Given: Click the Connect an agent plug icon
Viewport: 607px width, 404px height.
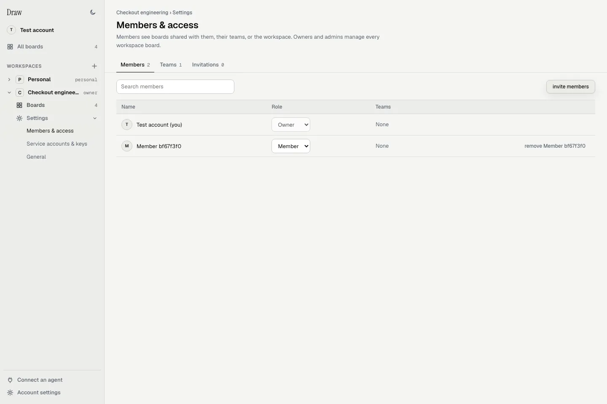Looking at the screenshot, I should point(10,380).
